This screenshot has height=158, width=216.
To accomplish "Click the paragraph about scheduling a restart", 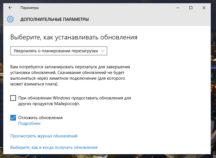I will (x=70, y=75).
